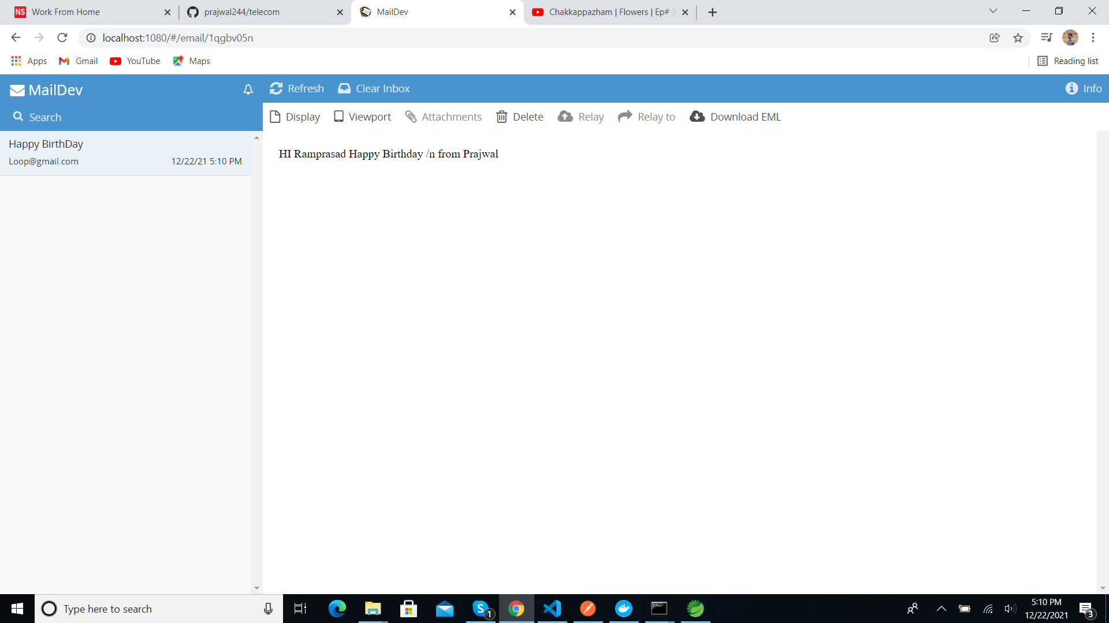The height and width of the screenshot is (623, 1109).
Task: Open Gmail from the bookmarks bar
Action: tap(77, 61)
